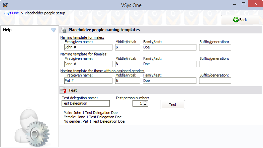The image size is (263, 148).
Task: Collapse the Help panel arrow
Action: pyautogui.click(x=53, y=30)
